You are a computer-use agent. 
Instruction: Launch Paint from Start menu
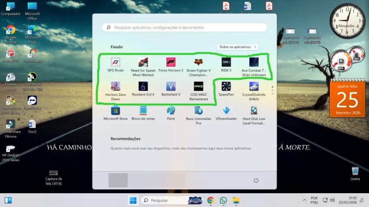[x=170, y=113]
